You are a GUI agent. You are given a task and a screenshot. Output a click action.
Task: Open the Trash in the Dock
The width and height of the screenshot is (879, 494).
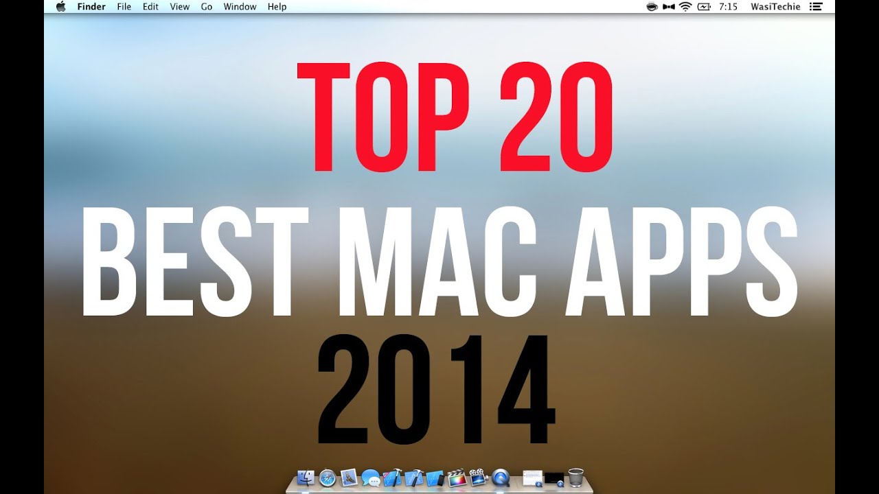pos(575,478)
